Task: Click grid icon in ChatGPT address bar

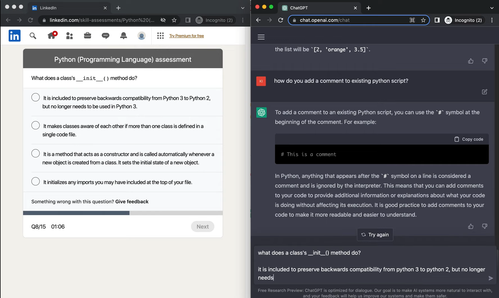Action: click(x=412, y=20)
